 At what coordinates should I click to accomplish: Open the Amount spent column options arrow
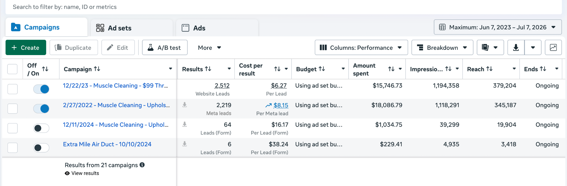400,69
